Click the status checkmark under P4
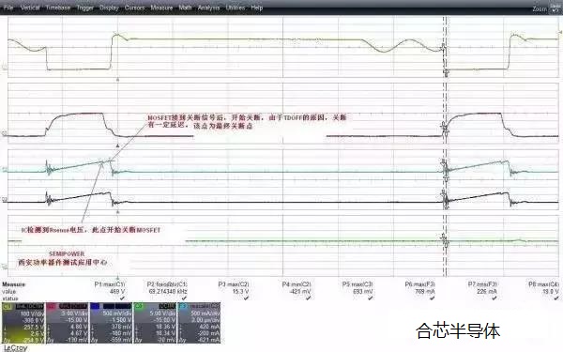This screenshot has height=352, width=563. click(x=308, y=298)
